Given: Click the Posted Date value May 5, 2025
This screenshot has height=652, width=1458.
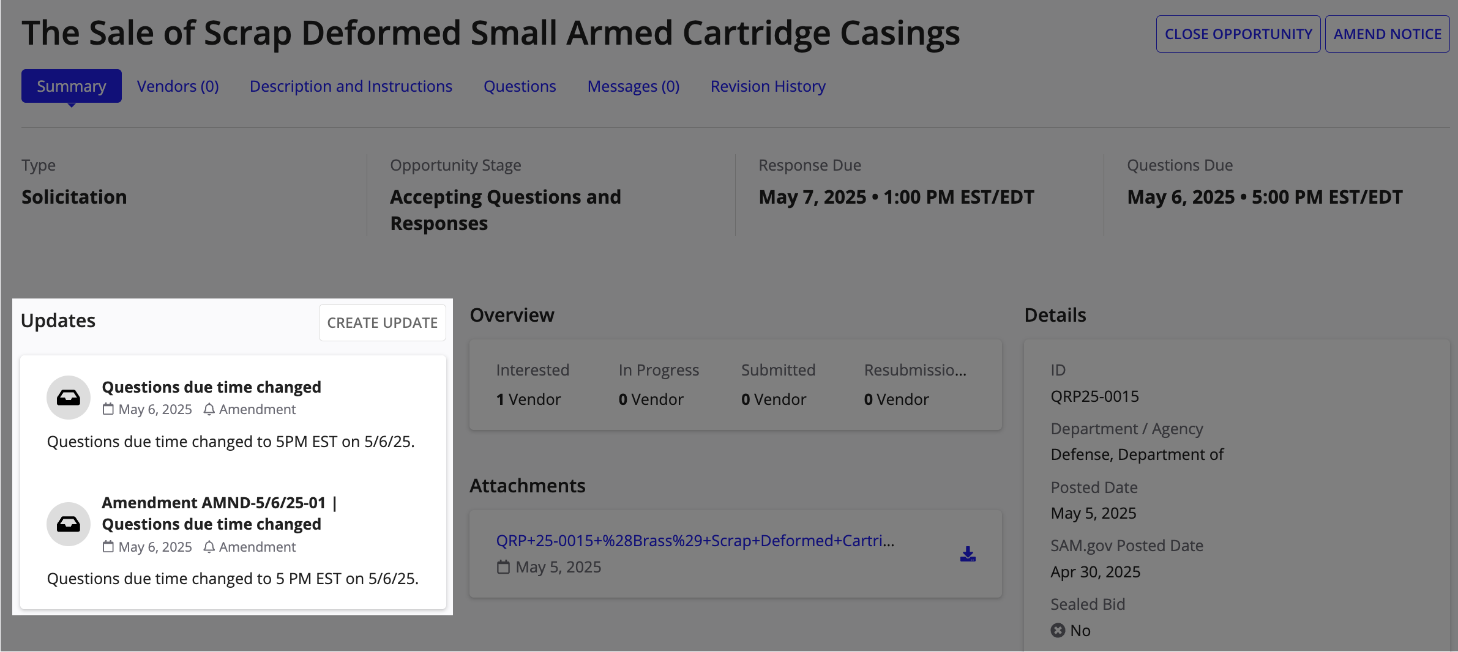Looking at the screenshot, I should (1094, 513).
